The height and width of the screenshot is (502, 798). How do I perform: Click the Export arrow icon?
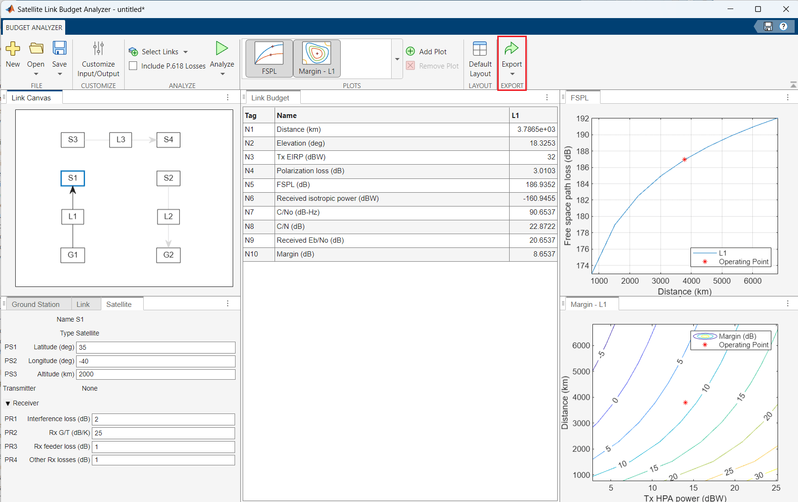coord(512,49)
